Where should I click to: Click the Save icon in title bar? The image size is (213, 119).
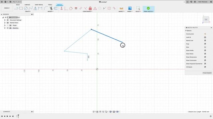click(10, 2)
